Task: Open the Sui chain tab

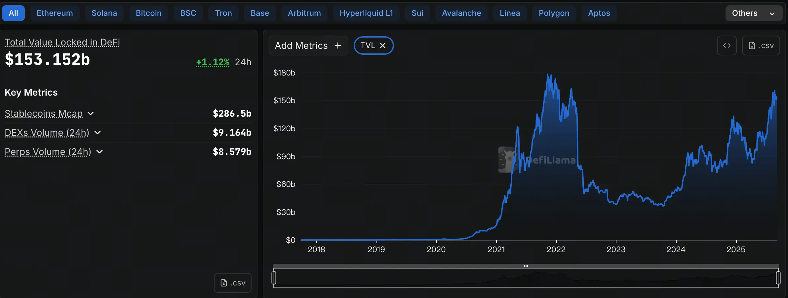Action: point(417,13)
